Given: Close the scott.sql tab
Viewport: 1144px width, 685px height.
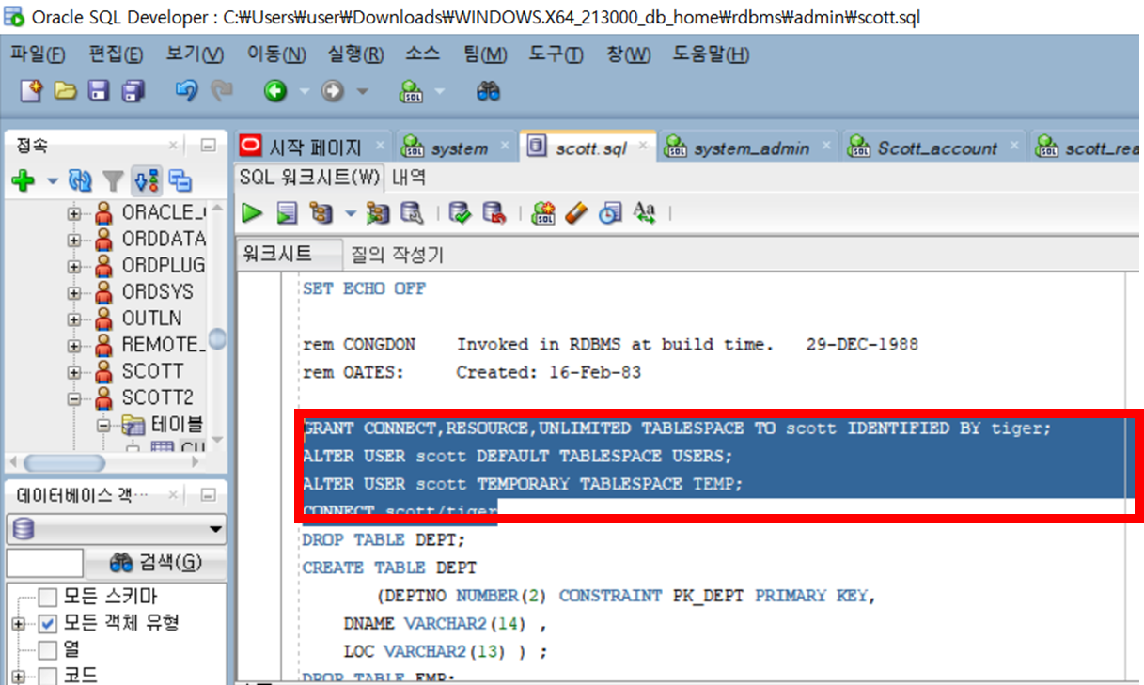Looking at the screenshot, I should coord(642,146).
